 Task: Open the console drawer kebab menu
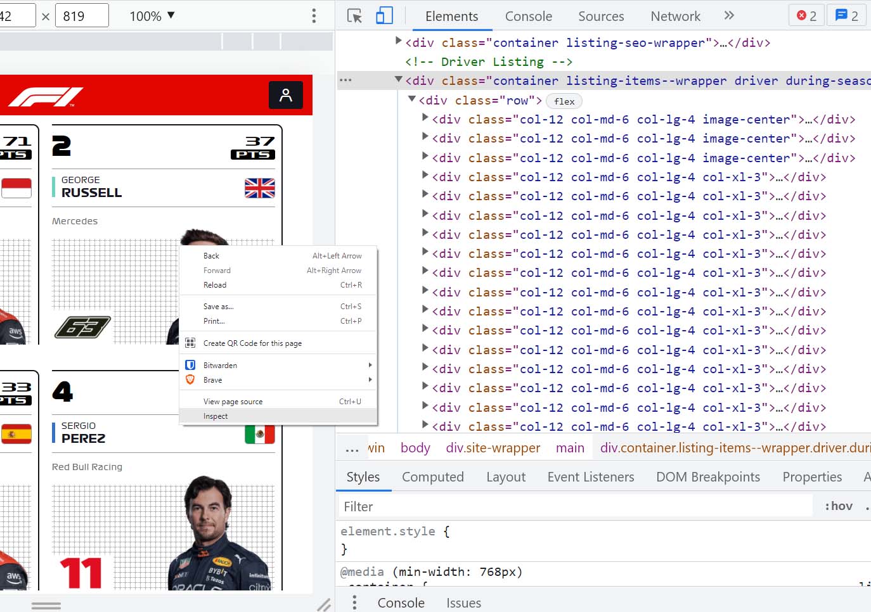(x=354, y=602)
